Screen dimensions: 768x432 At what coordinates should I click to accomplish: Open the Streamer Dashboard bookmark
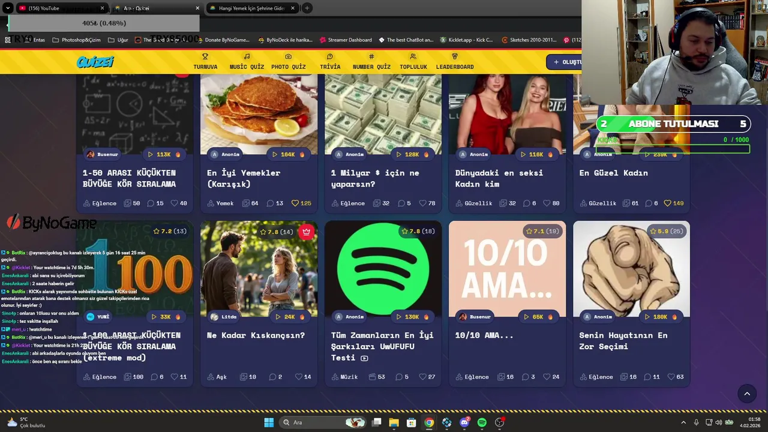point(346,40)
